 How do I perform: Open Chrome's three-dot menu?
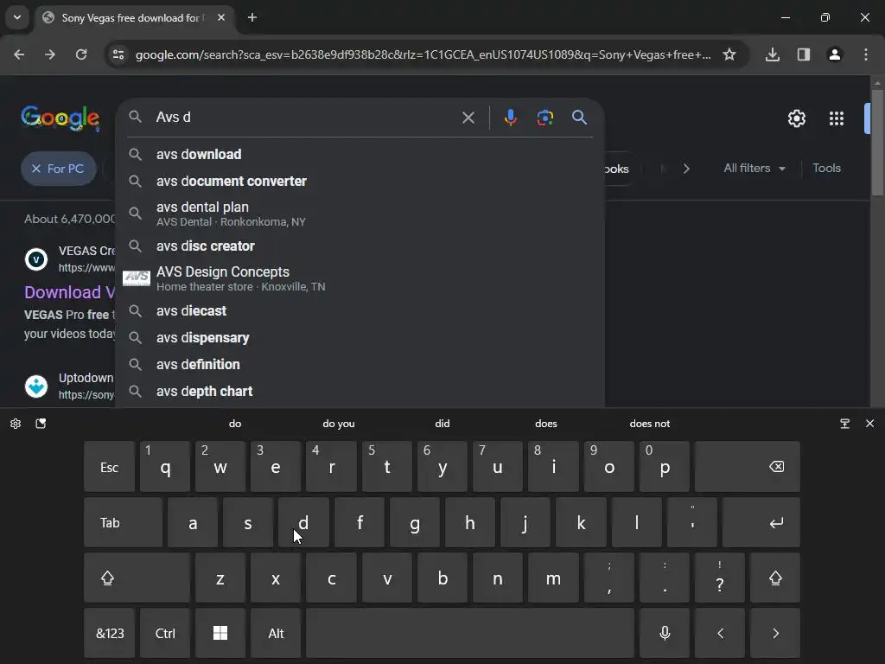point(866,54)
